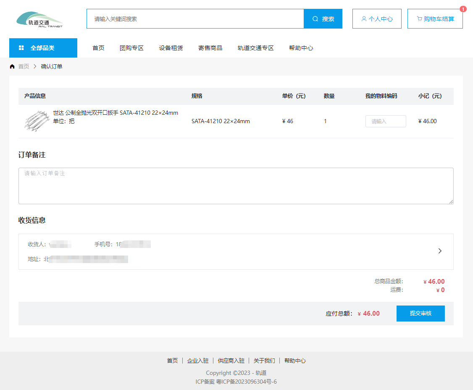Go to 团购专区 navigation item
Image resolution: width=473 pixels, height=390 pixels.
pos(131,48)
